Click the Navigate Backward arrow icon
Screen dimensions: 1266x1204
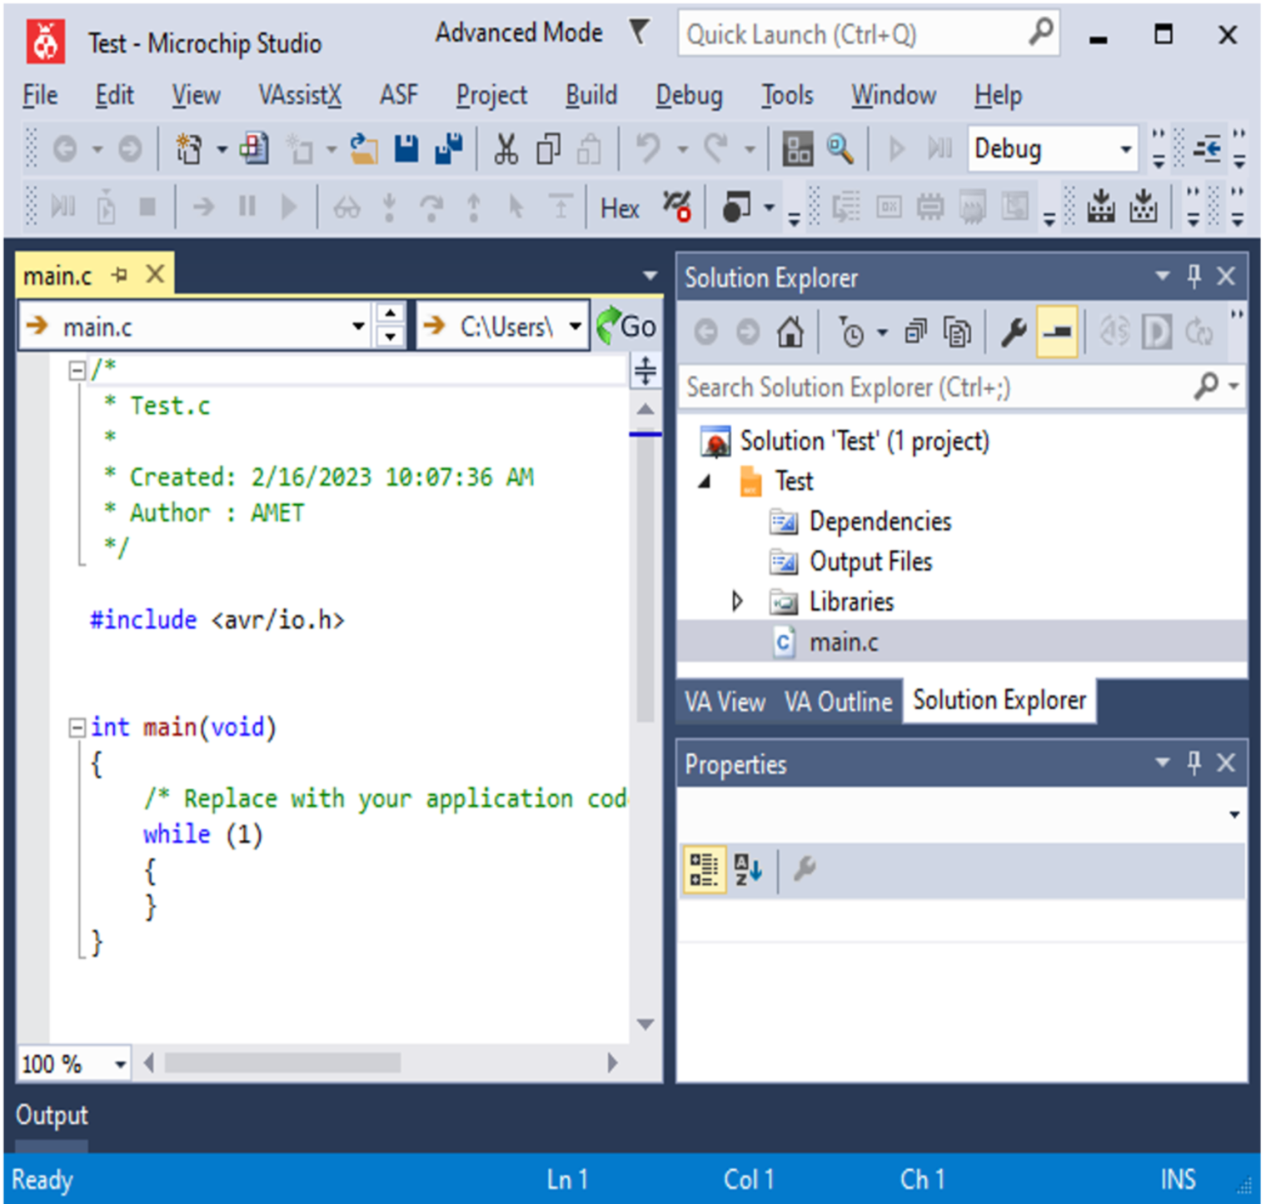coord(65,150)
